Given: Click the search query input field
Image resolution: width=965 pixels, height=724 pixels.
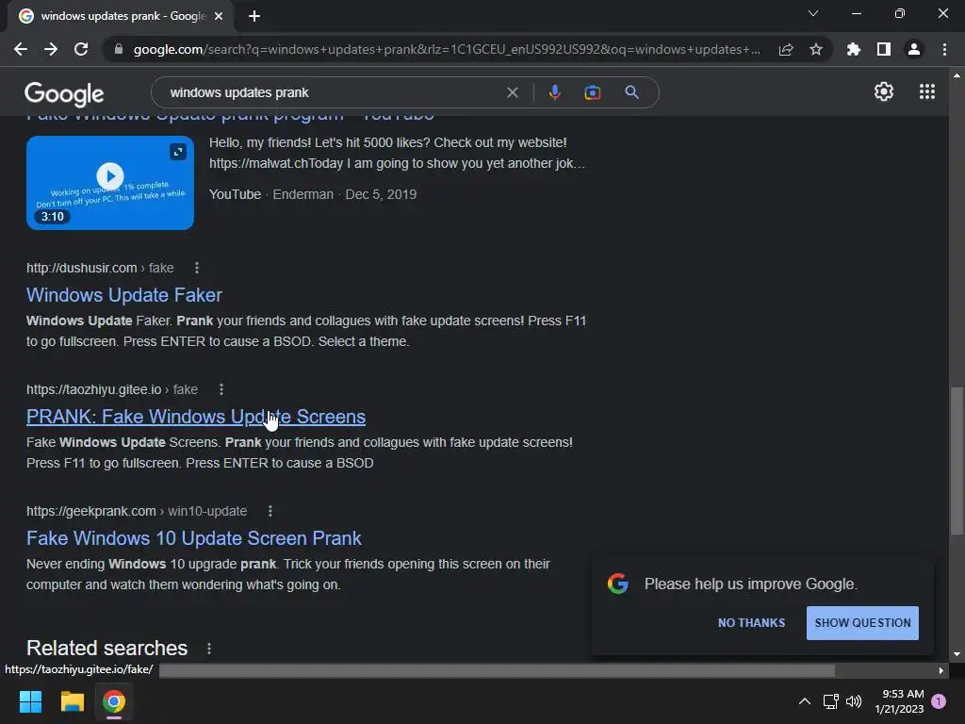Looking at the screenshot, I should point(333,92).
